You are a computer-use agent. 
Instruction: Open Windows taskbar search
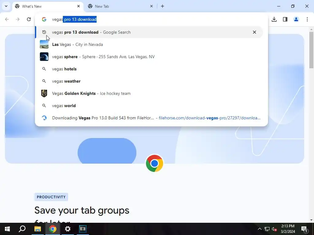point(22,229)
